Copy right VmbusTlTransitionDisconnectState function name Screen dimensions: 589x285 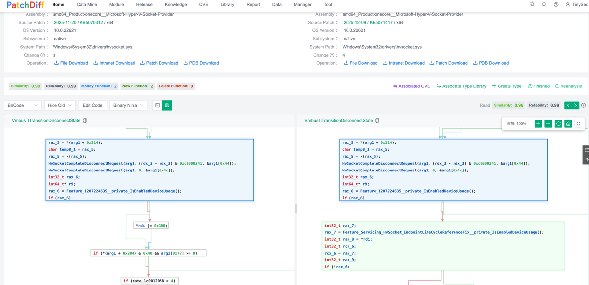377,120
